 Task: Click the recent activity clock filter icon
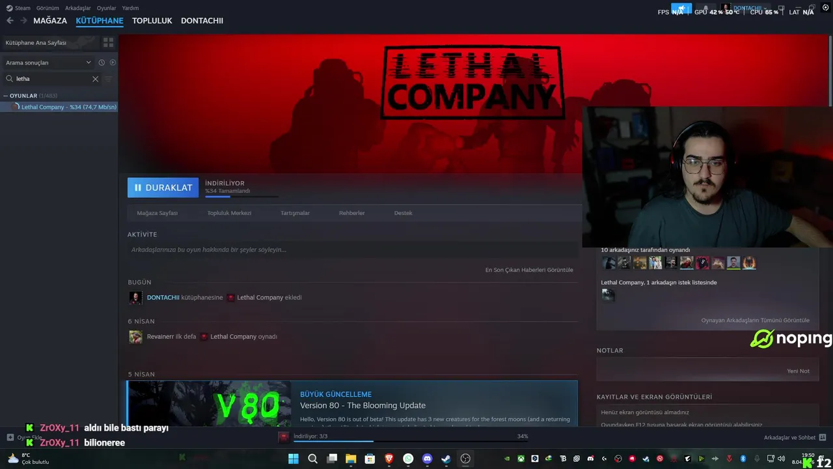[102, 63]
